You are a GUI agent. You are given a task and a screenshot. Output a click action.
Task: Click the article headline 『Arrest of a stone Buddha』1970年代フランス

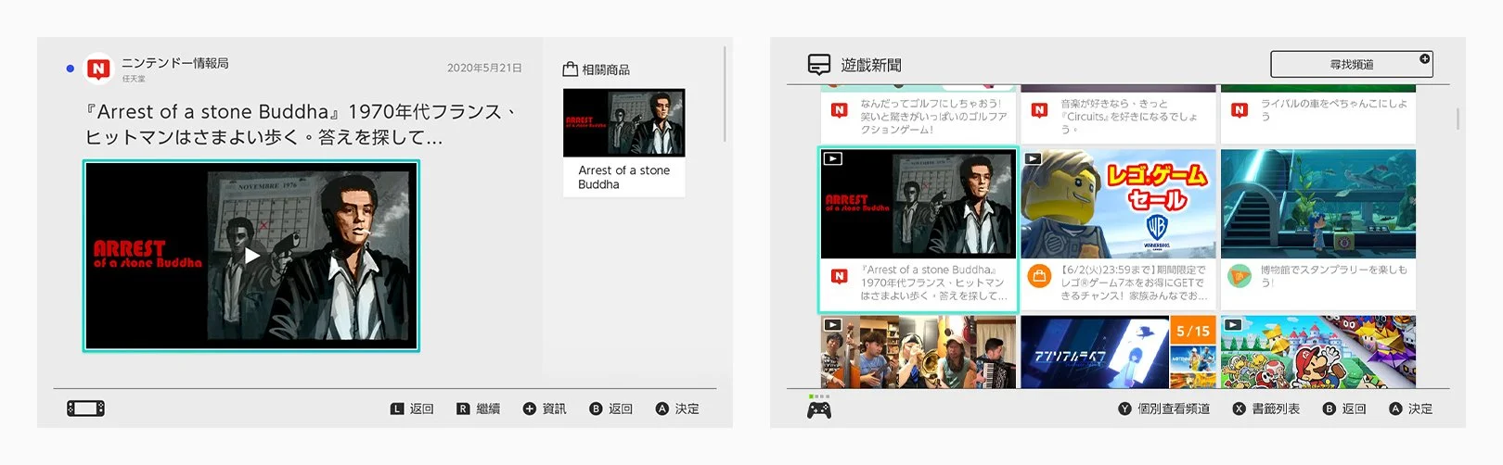point(302,124)
